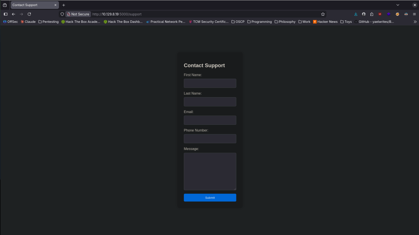Submit the Contact Support form

coord(210,197)
